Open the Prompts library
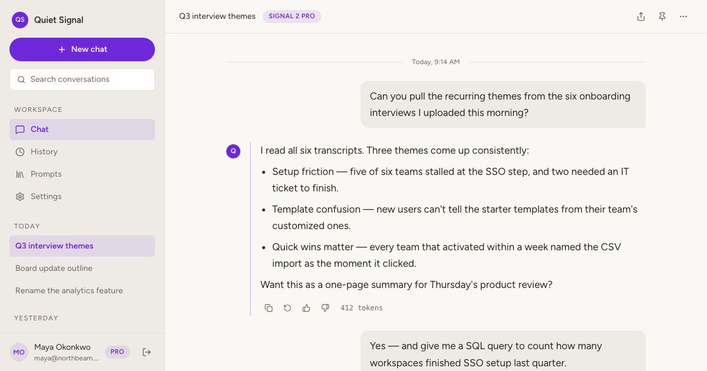Screen dimensions: 707x371 pyautogui.click(x=82, y=174)
